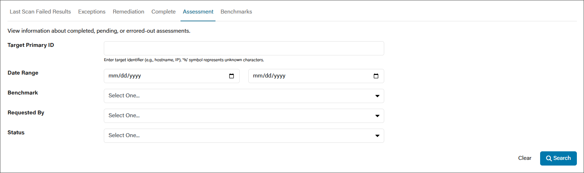Viewport: 584px width, 173px height.
Task: Expand the Requested By Select One combo box
Action: coord(244,116)
